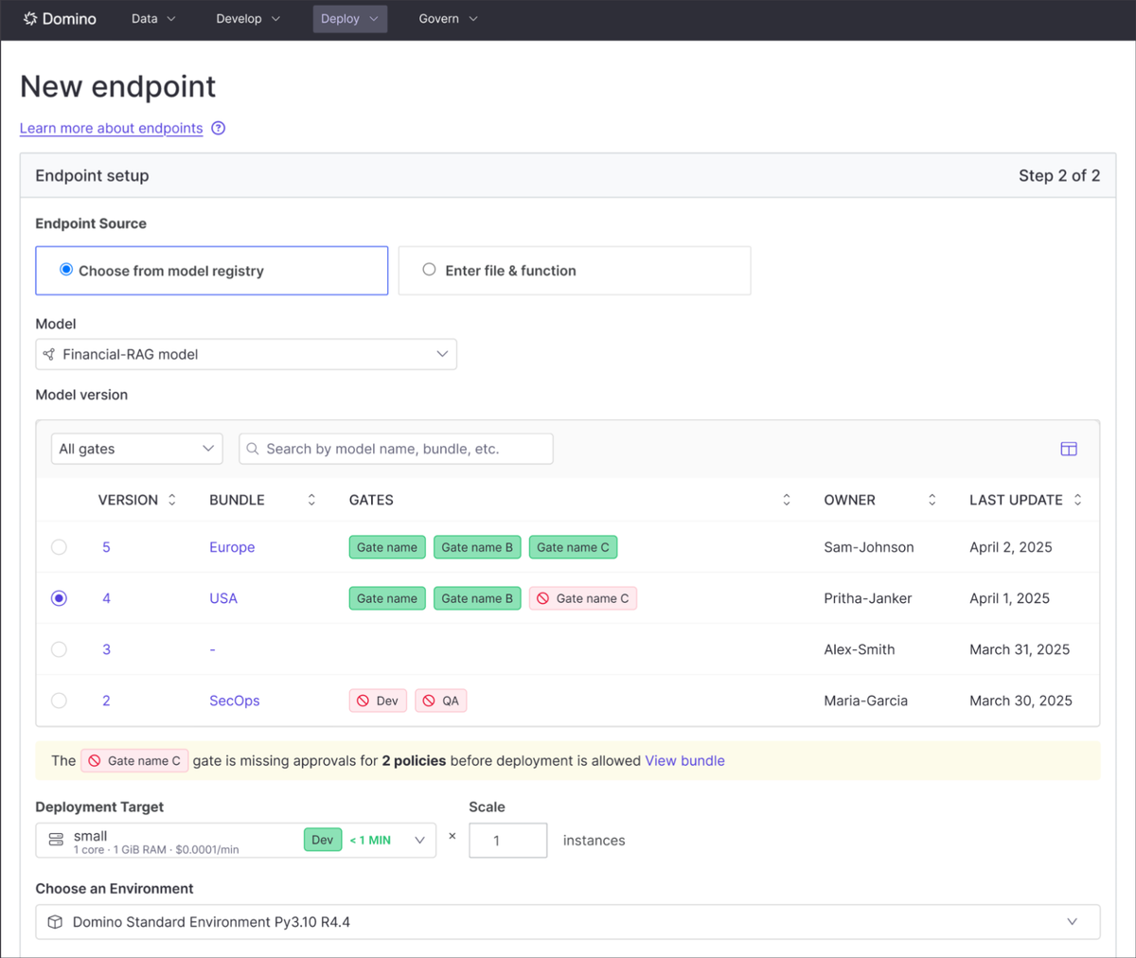Expand the Choose an Environment dropdown
The image size is (1136, 958).
point(1071,920)
